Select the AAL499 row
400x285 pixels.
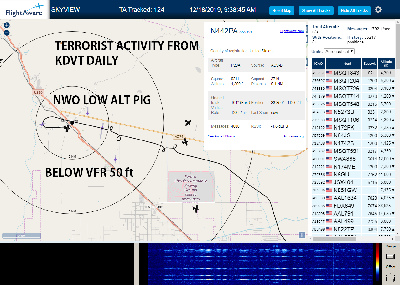click(x=353, y=221)
